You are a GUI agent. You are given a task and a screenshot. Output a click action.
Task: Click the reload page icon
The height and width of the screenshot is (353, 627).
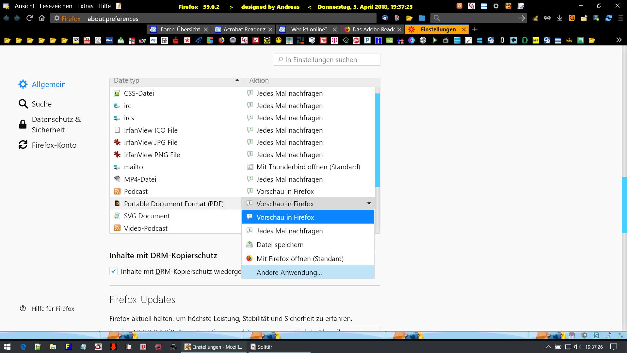click(29, 18)
